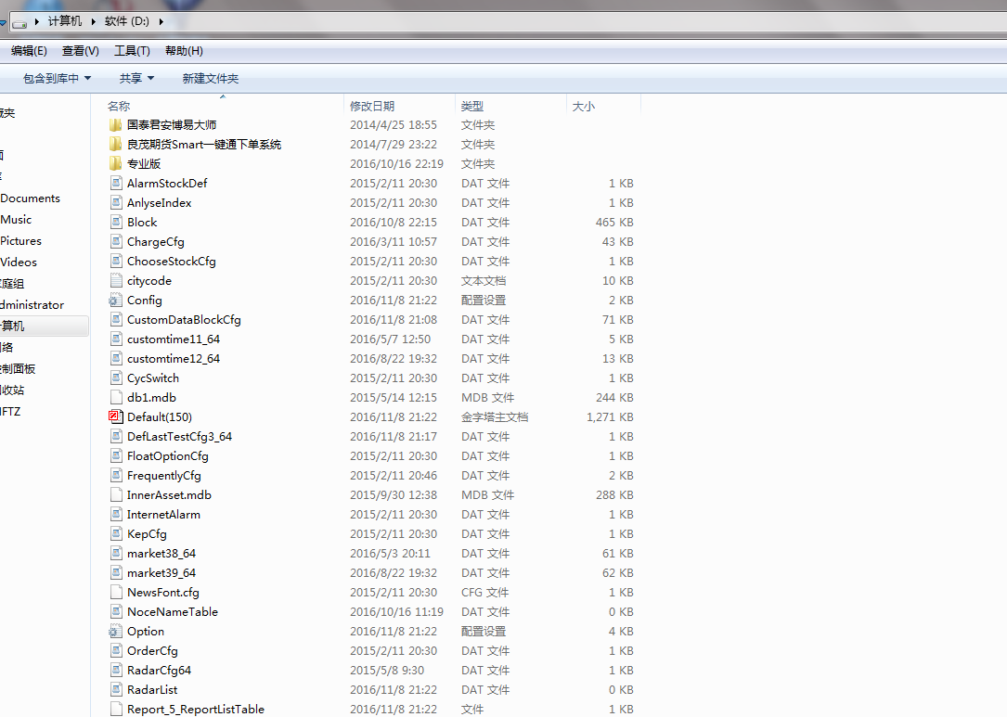Open the 包含到库中 dropdown

pyautogui.click(x=57, y=79)
